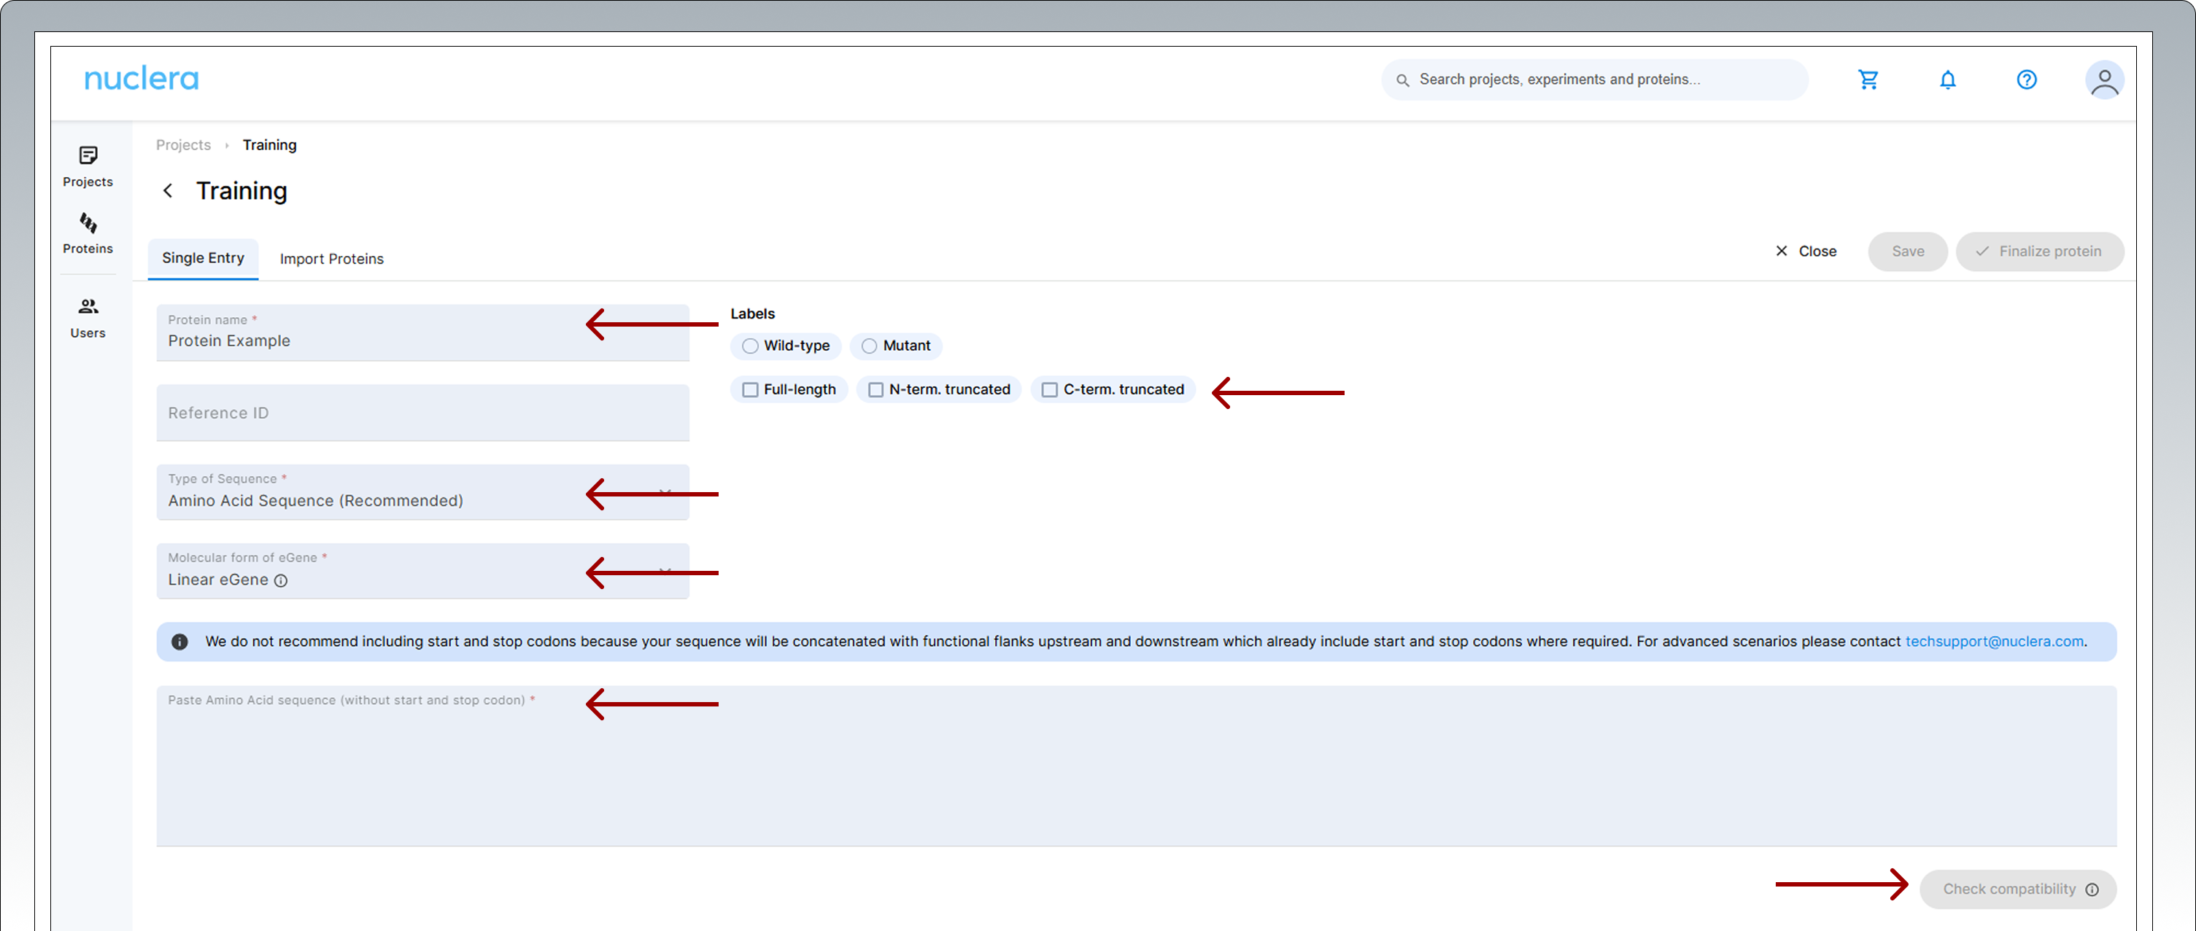The image size is (2196, 931).
Task: Click the search magnifier icon
Action: coord(1402,80)
